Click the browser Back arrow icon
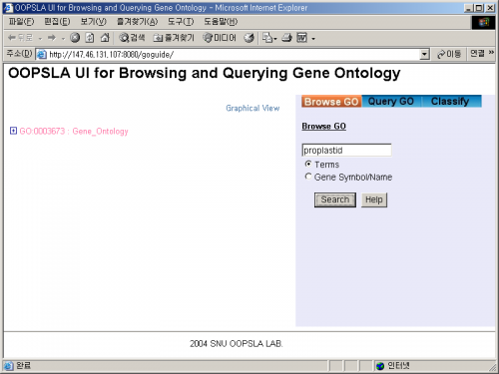 (12, 38)
